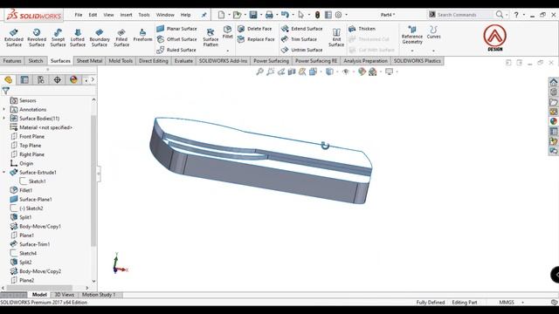Screen dimensions: 559x314
Task: Switch to the Evaluate tab
Action: tap(183, 61)
